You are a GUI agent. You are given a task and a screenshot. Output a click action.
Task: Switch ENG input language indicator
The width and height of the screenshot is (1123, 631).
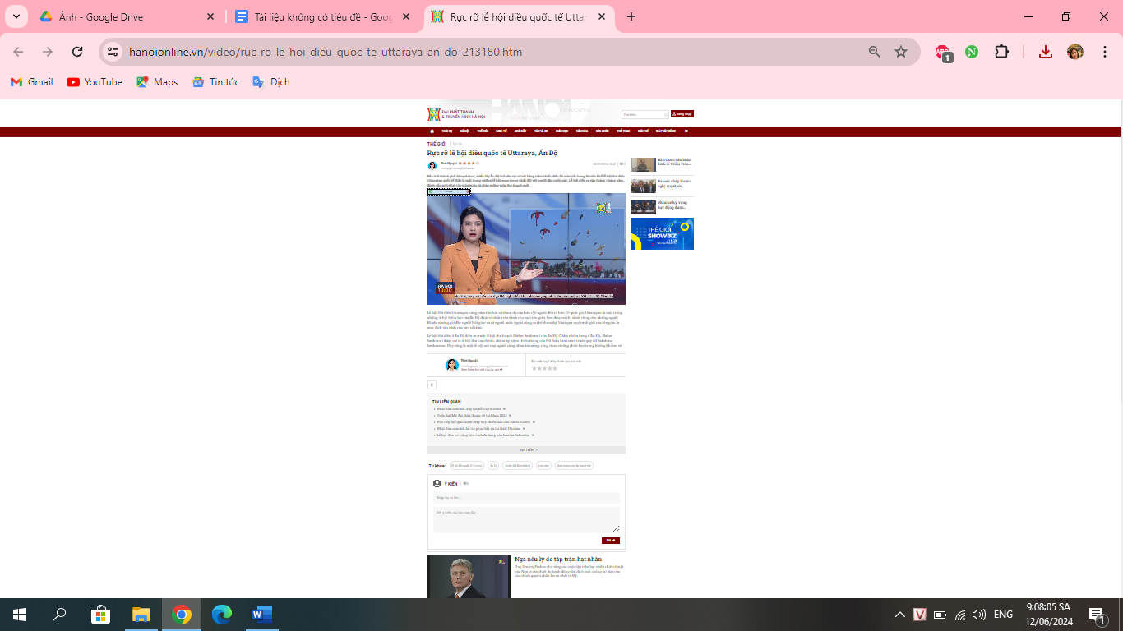(x=1003, y=615)
